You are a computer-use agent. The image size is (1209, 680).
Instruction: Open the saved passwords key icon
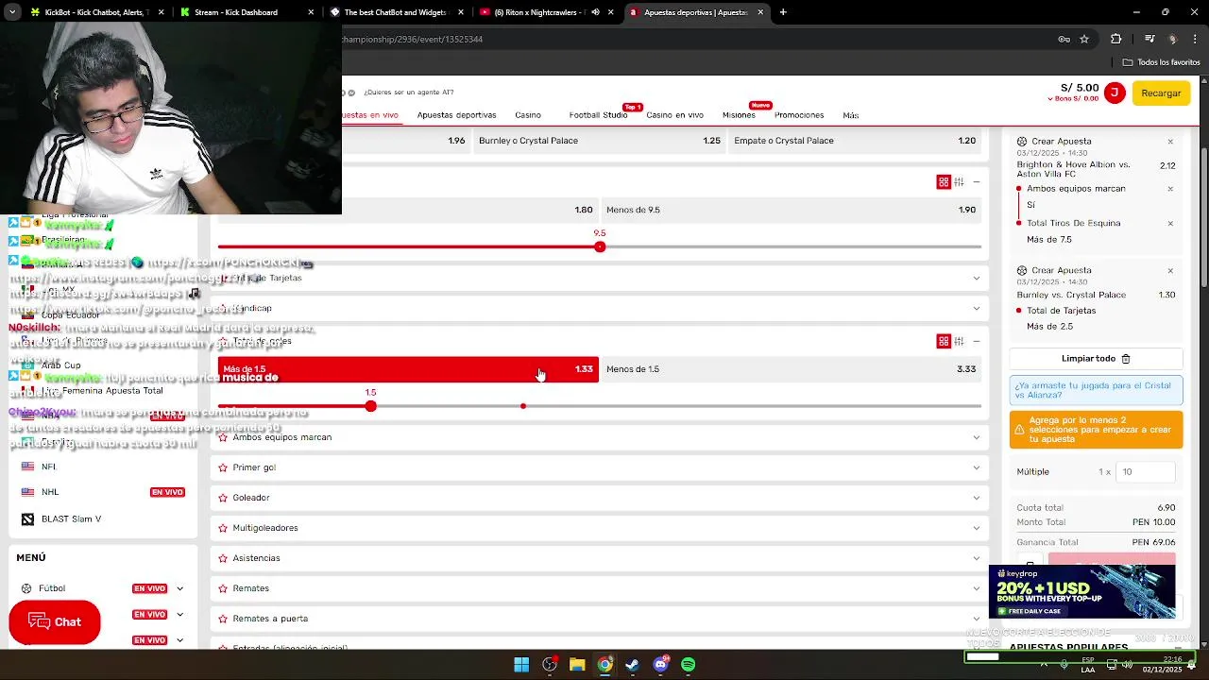click(x=1064, y=39)
